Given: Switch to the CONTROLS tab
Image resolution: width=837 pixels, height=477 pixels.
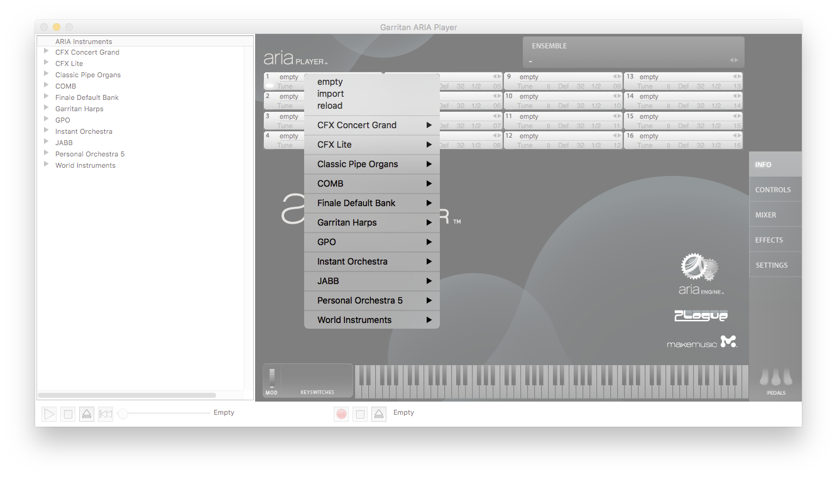Looking at the screenshot, I should pos(775,190).
